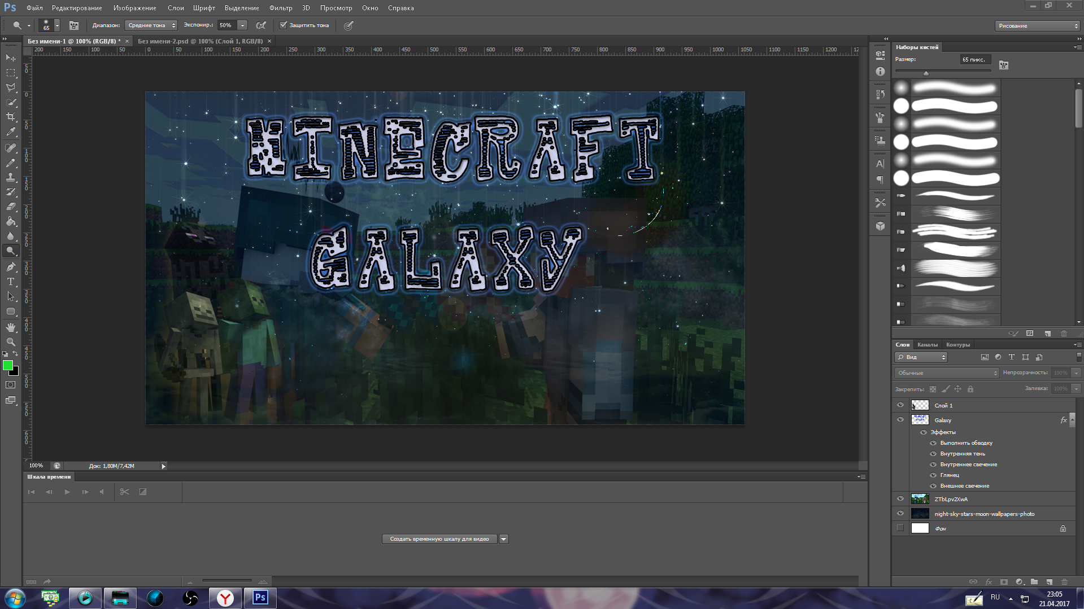Image resolution: width=1084 pixels, height=609 pixels.
Task: Create new layer in Layers panel
Action: point(1049,581)
